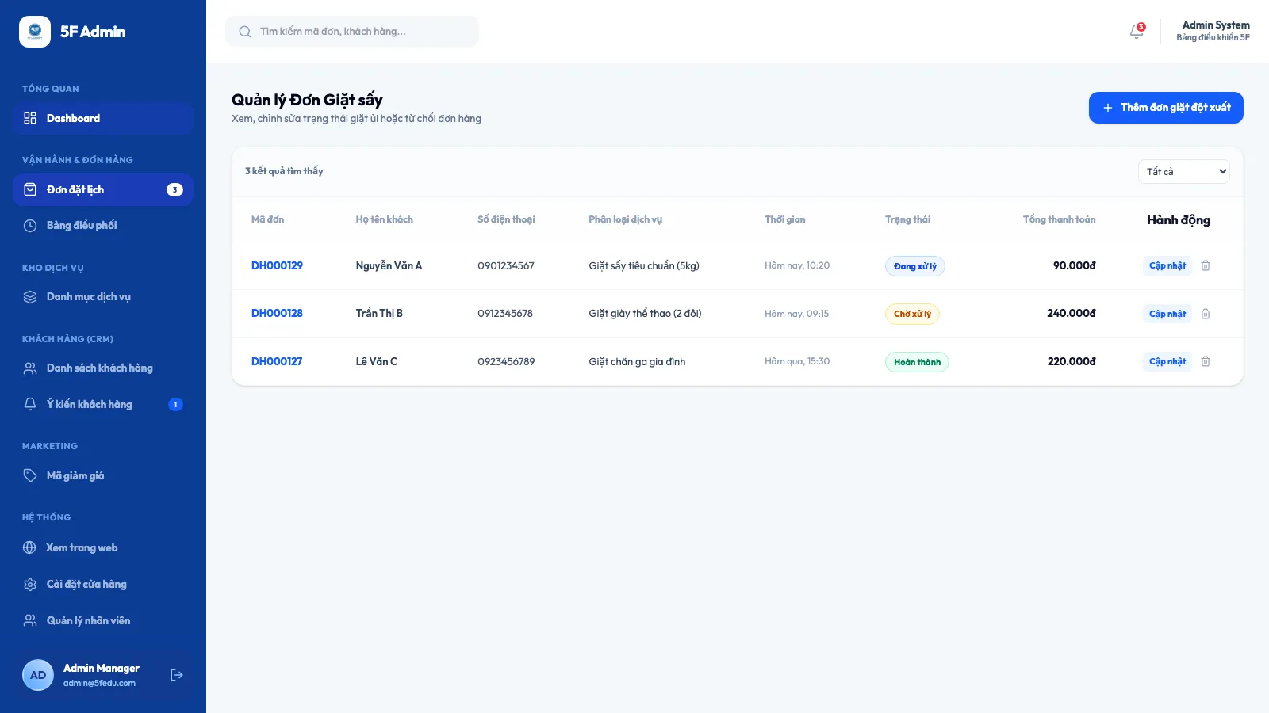The height and width of the screenshot is (713, 1269).
Task: Delete order DH000128 with trash icon
Action: (x=1206, y=314)
